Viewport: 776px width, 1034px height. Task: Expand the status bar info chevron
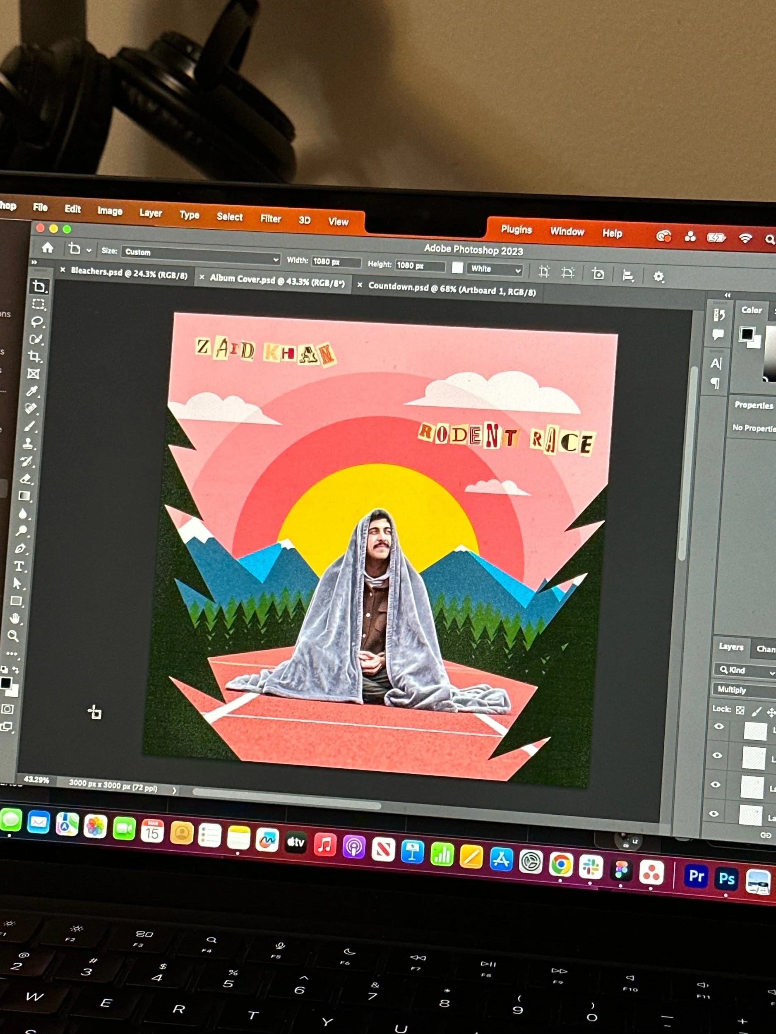pyautogui.click(x=174, y=790)
